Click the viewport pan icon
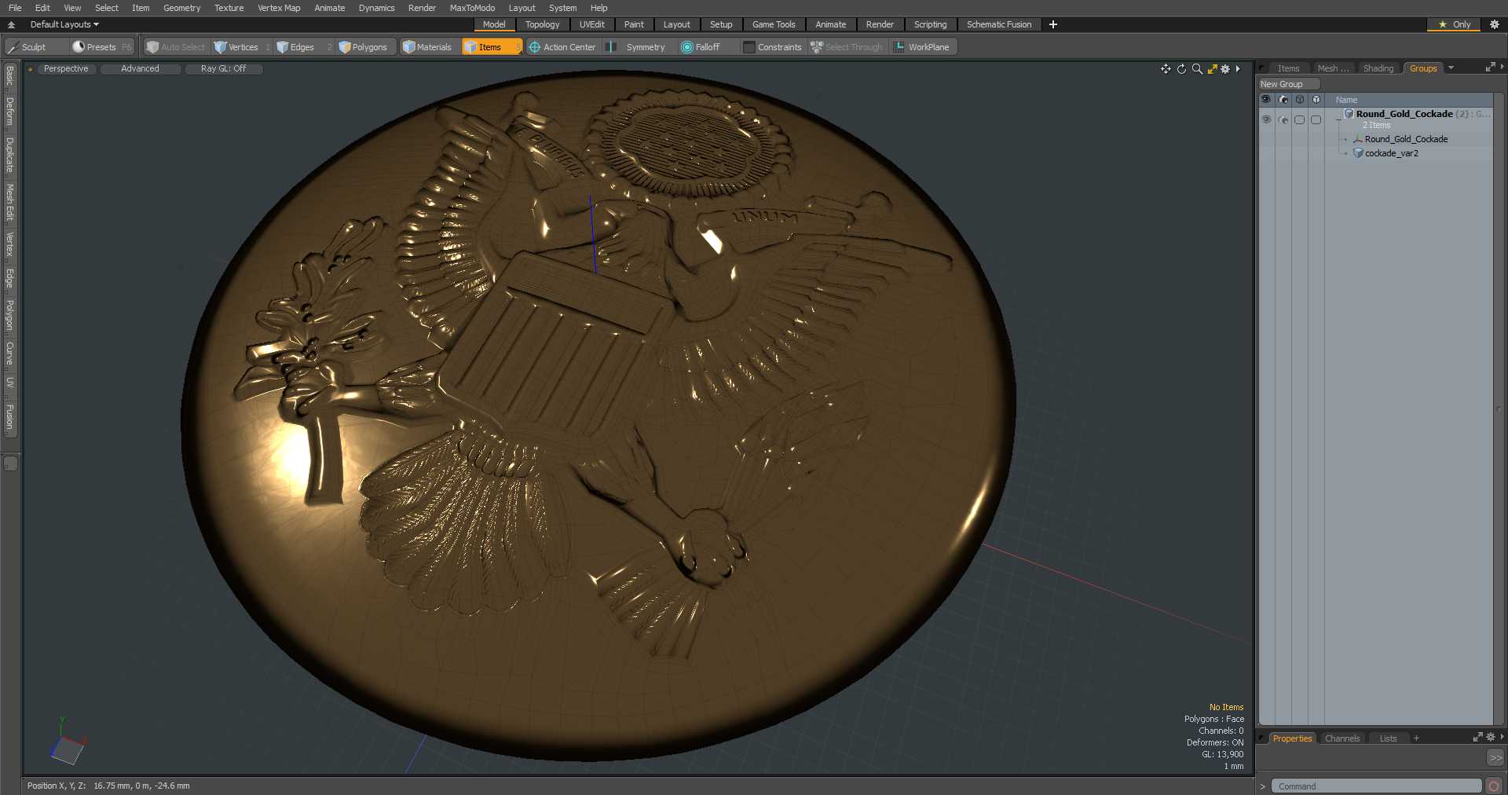 (x=1166, y=69)
